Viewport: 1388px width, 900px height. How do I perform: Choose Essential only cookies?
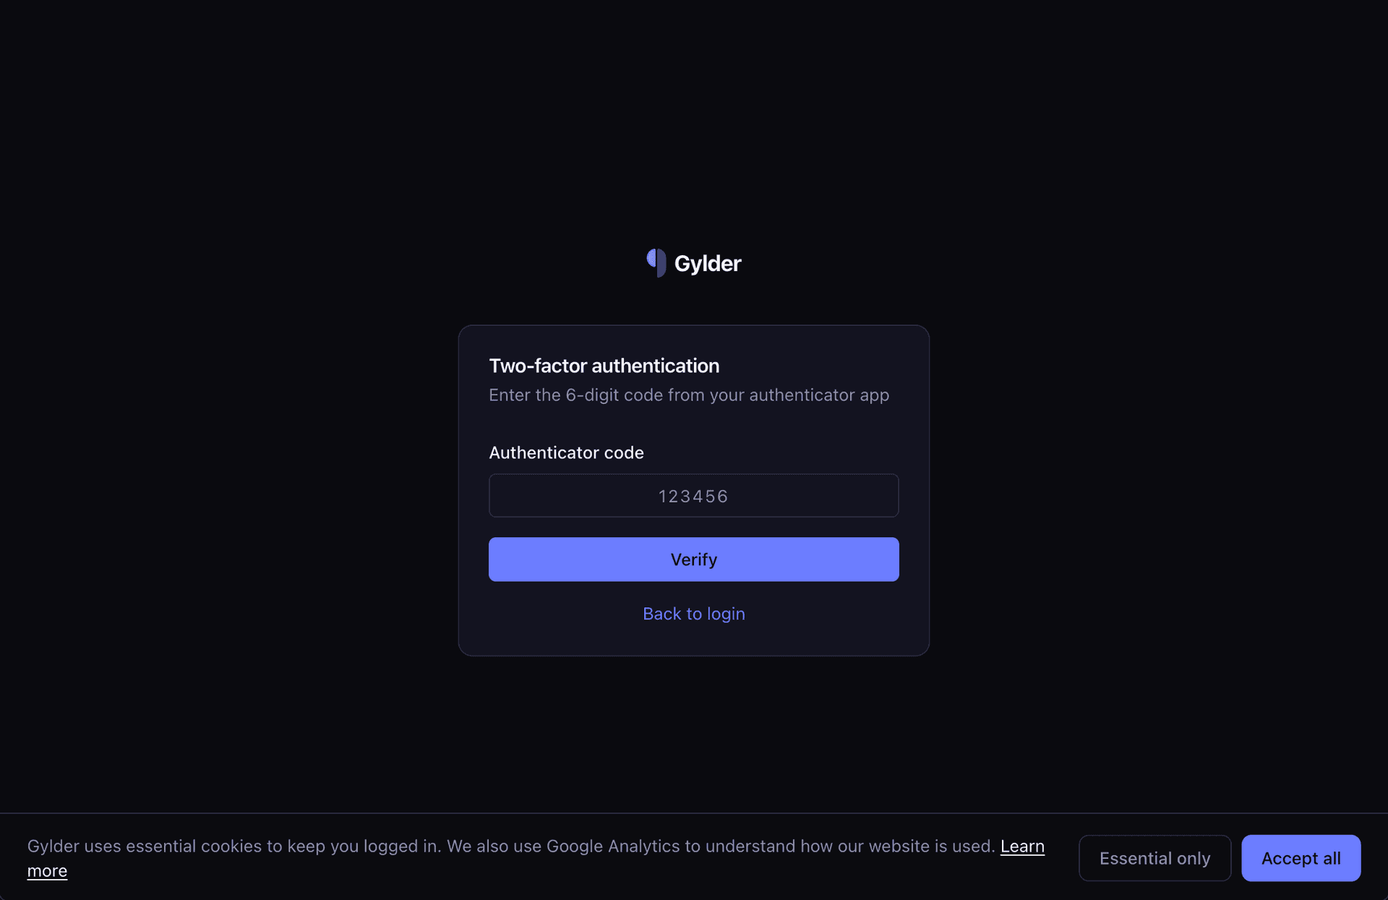pyautogui.click(x=1154, y=858)
